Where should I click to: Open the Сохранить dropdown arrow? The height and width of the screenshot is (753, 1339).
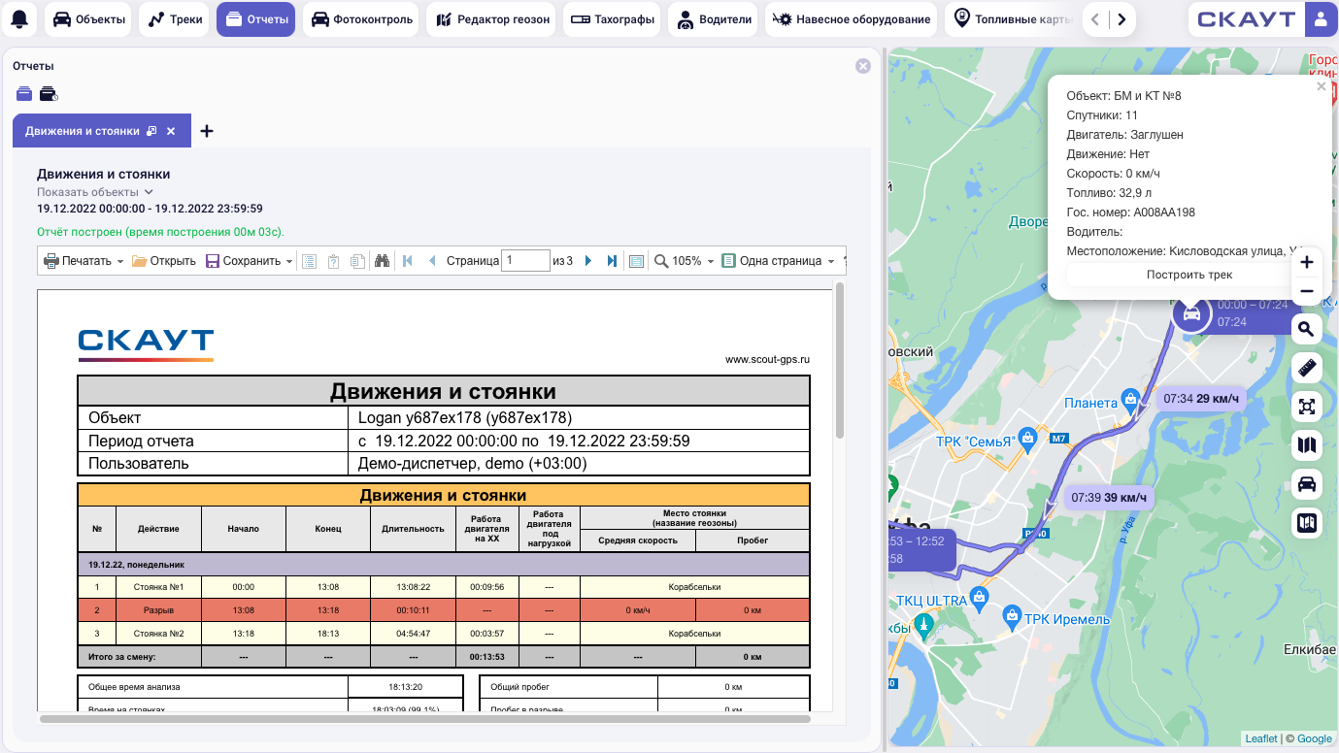coord(289,262)
